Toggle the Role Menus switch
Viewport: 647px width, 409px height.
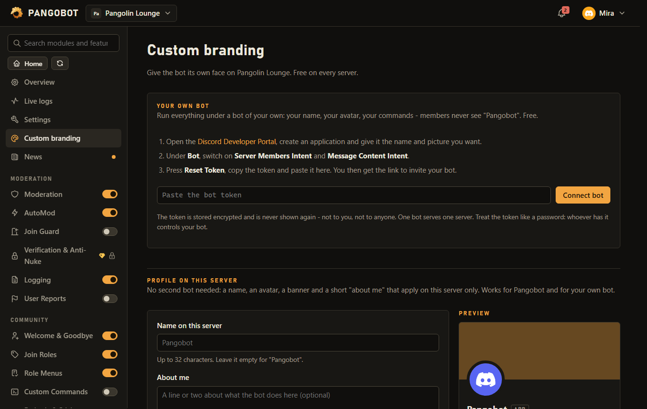(x=110, y=373)
